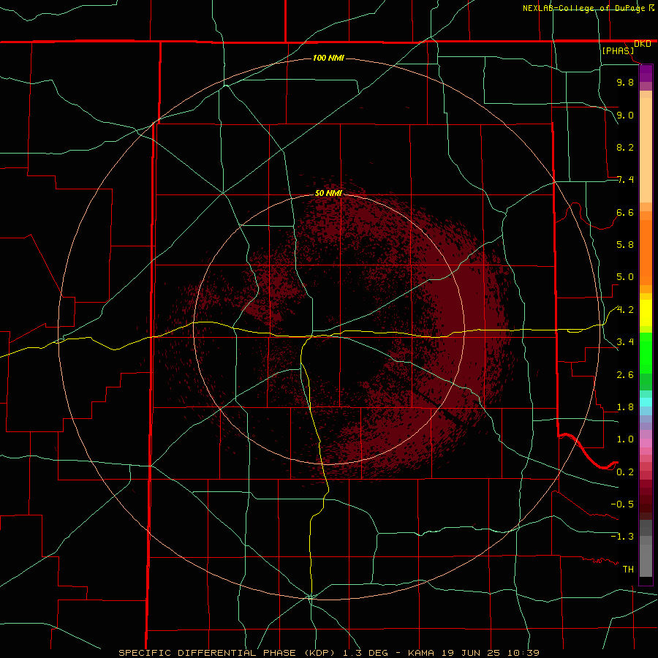The height and width of the screenshot is (658, 658).
Task: Click the bright yellow color bar segment
Action: [x=646, y=313]
